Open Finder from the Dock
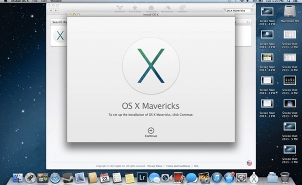 pos(18,178)
